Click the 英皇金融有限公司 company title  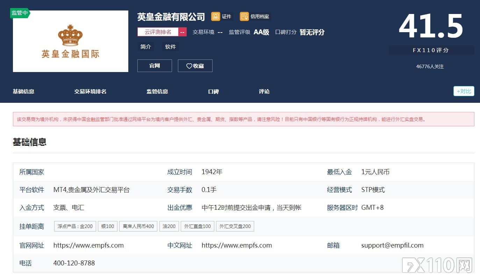pyautogui.click(x=171, y=17)
